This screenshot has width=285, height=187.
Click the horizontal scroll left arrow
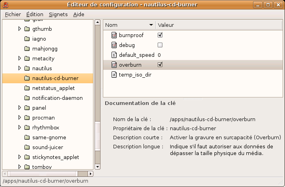point(5,174)
